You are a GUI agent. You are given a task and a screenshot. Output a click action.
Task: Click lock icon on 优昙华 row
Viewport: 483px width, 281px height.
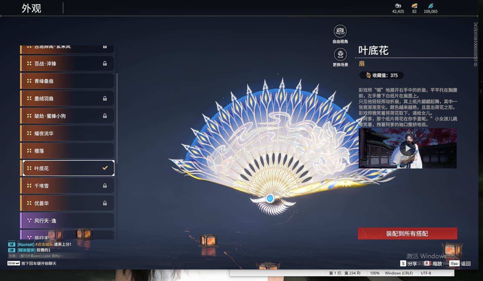105,203
